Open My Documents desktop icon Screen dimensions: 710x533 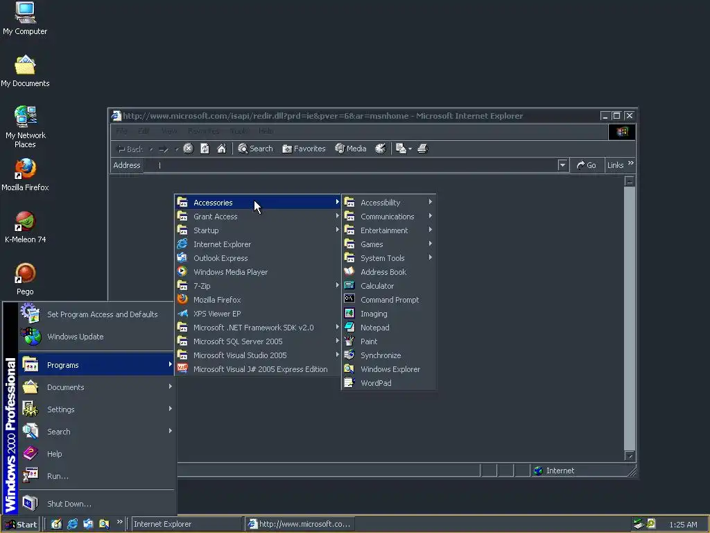[x=25, y=71]
